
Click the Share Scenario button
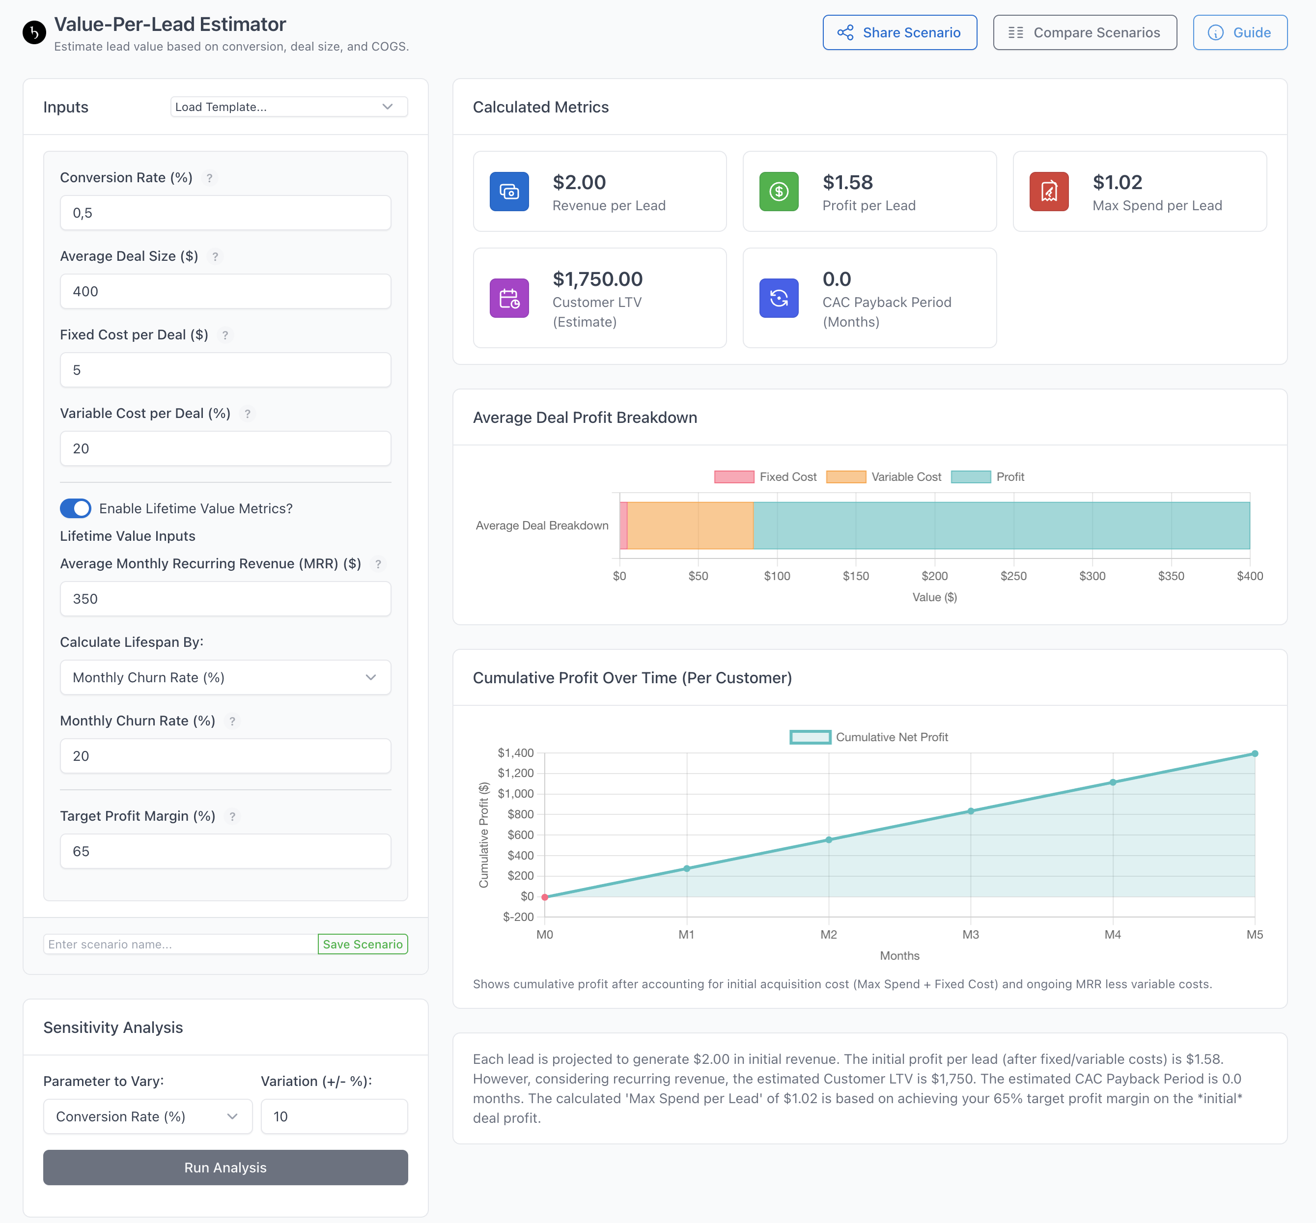(899, 32)
